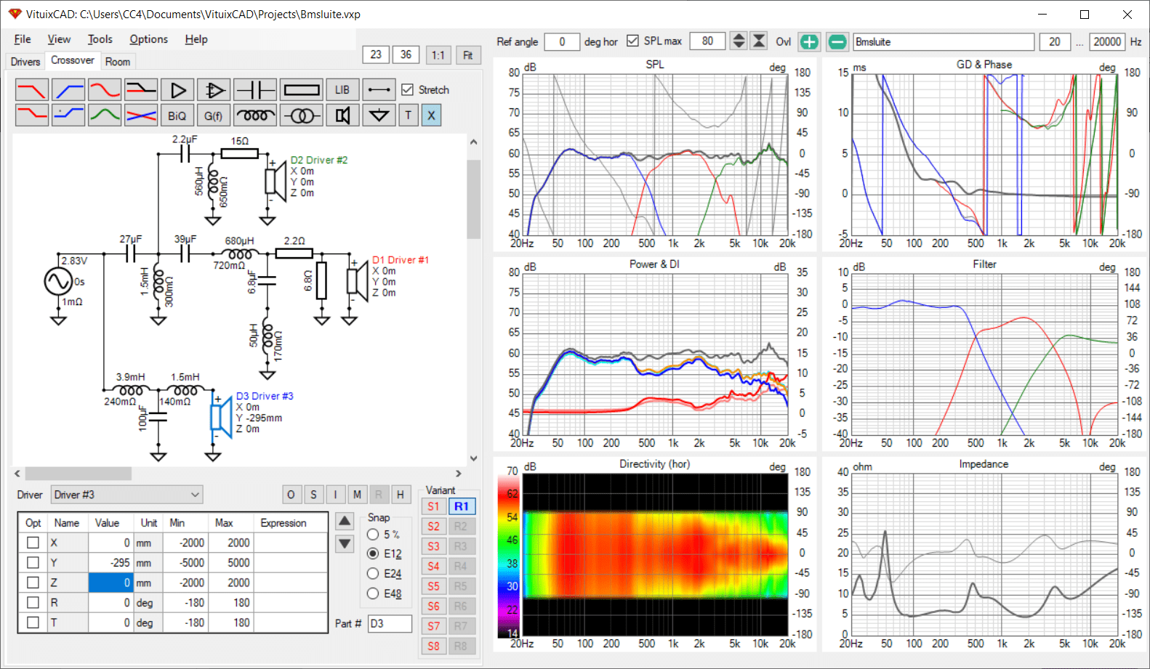
Task: Click the schematic vertical scrollbar thumb
Action: [x=474, y=198]
